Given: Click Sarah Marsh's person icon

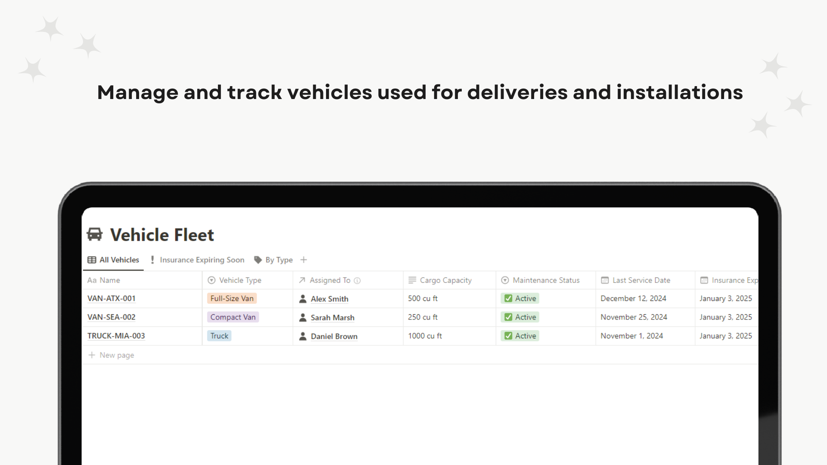Looking at the screenshot, I should [303, 318].
